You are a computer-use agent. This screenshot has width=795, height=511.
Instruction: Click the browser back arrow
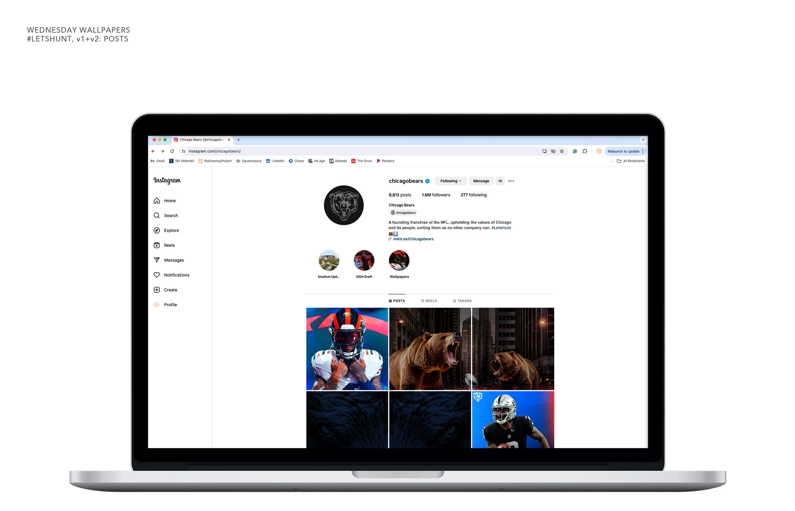[153, 151]
